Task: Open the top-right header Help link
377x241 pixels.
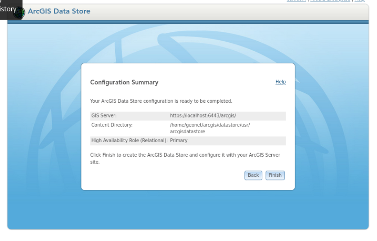Action: [360, 0]
